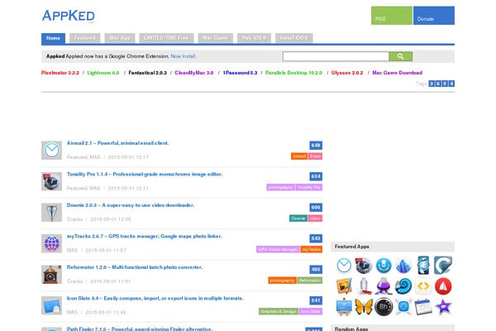The width and height of the screenshot is (496, 331).
Task: Open the blue easel presentation app icon
Action: pos(344,307)
